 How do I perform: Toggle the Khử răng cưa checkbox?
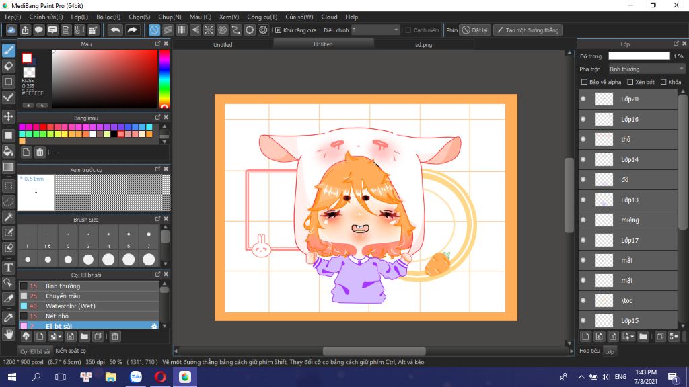coord(278,30)
